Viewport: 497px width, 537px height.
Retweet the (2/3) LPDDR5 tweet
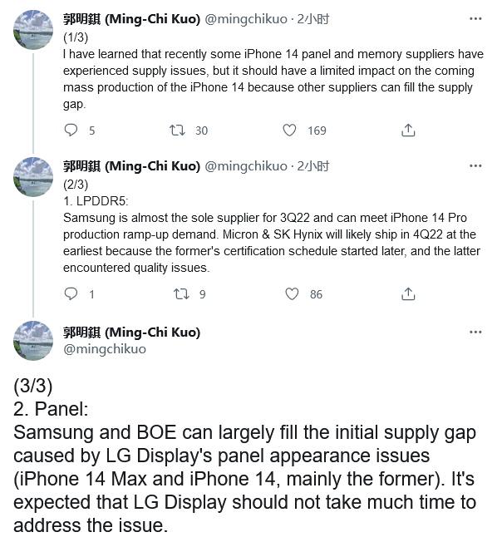tap(181, 294)
